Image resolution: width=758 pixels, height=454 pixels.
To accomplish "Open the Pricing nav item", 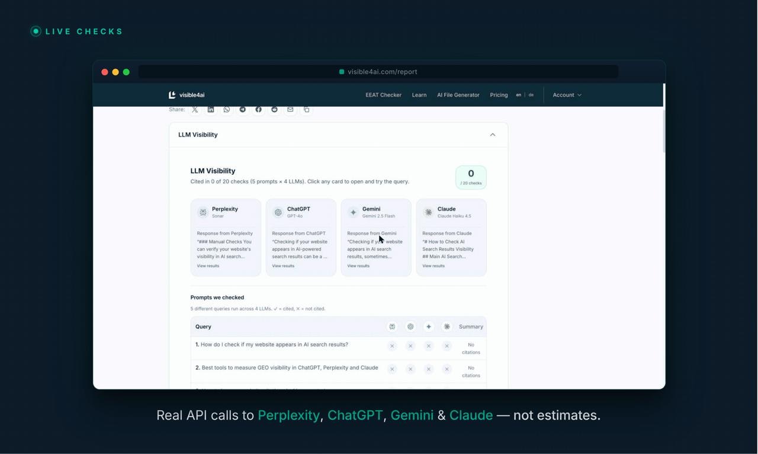I will click(x=499, y=95).
